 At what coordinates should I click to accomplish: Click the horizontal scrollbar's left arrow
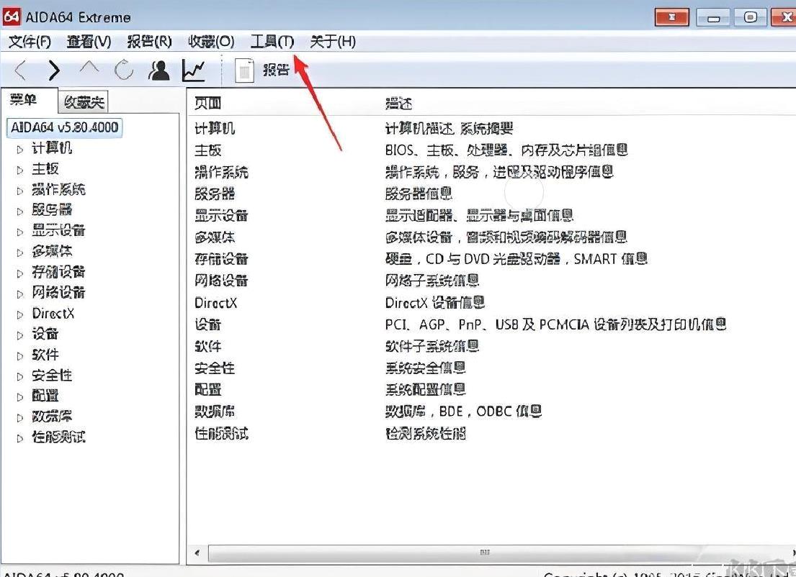(197, 553)
